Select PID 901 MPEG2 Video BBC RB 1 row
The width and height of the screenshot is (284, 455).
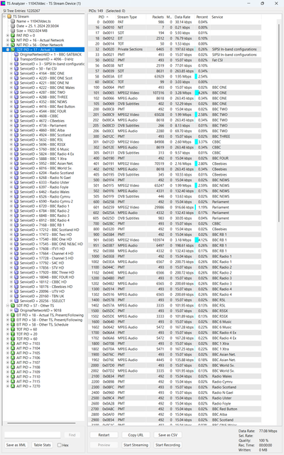point(175,240)
